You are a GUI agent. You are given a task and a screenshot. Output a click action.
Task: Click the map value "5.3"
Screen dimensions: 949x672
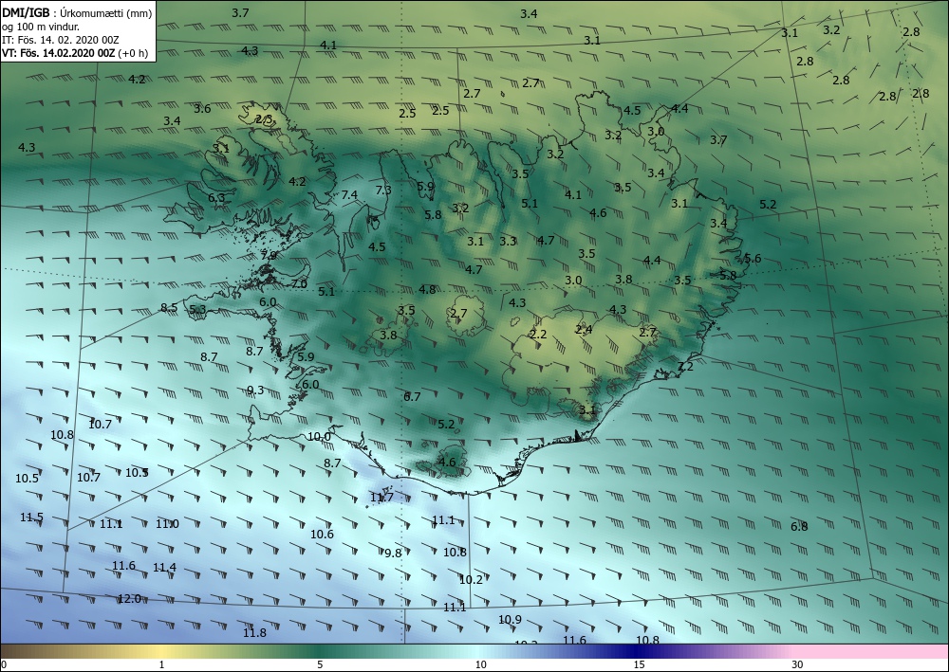(198, 310)
